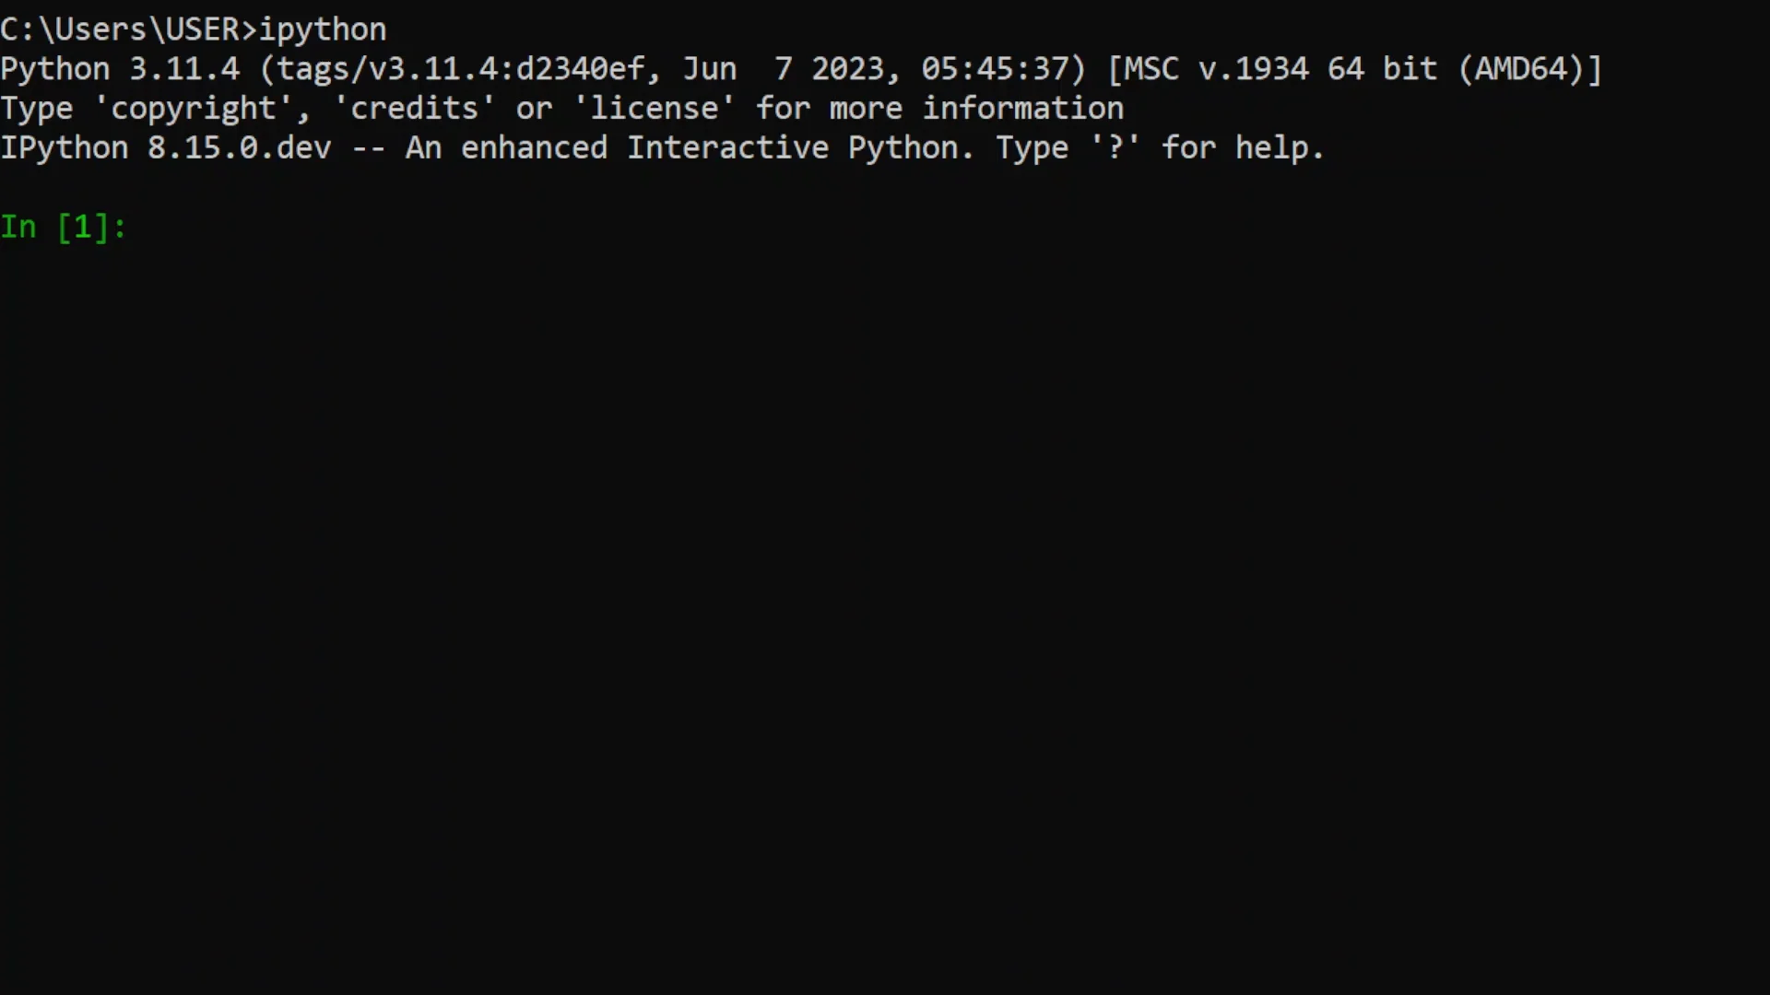The height and width of the screenshot is (995, 1770).
Task: Click the 'license' keyword
Action: [654, 109]
